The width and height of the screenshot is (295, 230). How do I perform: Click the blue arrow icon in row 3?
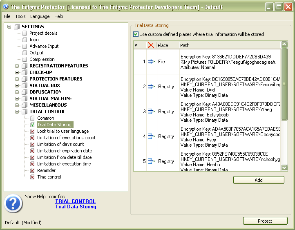pyautogui.click(x=152, y=112)
